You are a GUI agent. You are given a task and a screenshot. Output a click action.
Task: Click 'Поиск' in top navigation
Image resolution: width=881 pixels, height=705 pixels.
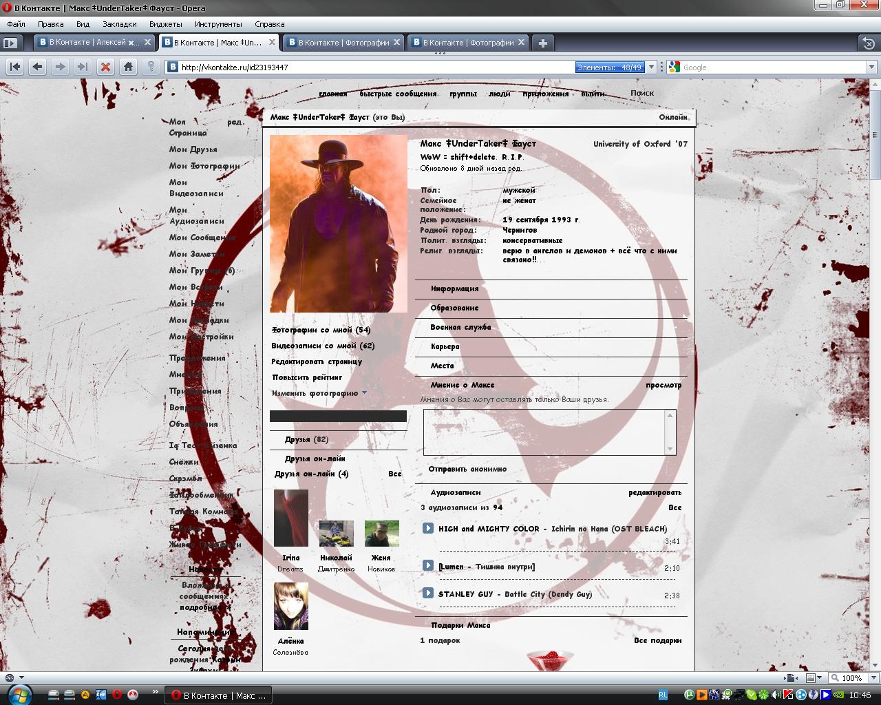point(642,93)
